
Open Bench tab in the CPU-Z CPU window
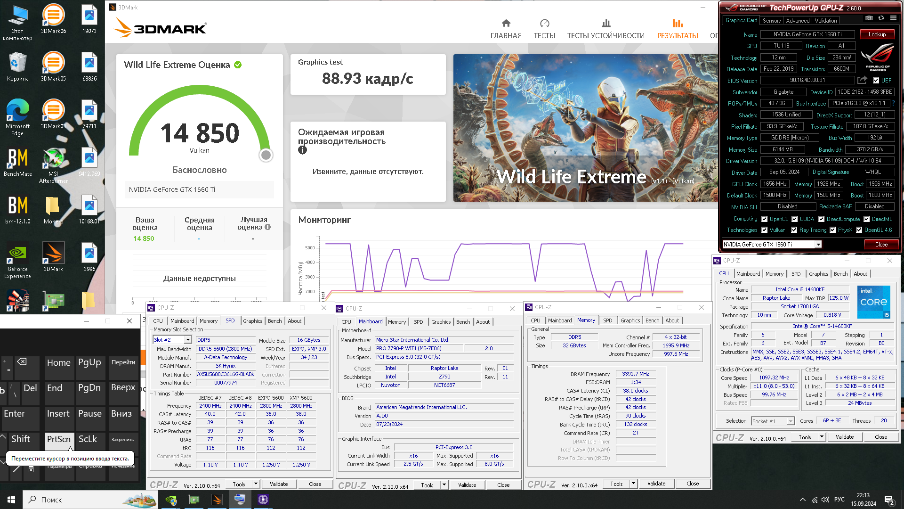840,274
